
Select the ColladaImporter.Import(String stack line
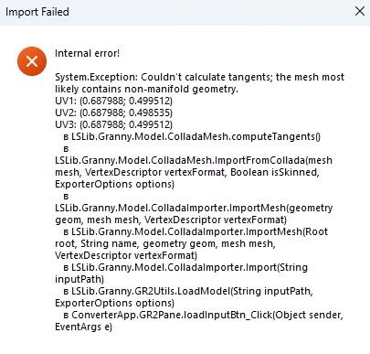click(x=185, y=267)
